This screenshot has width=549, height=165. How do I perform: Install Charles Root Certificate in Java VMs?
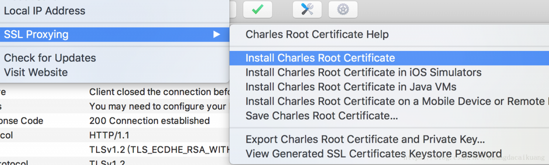pyautogui.click(x=351, y=87)
